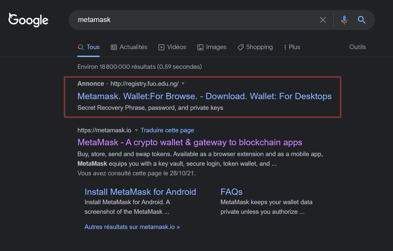Open Outils search tools
This screenshot has height=251, width=393.
[357, 47]
